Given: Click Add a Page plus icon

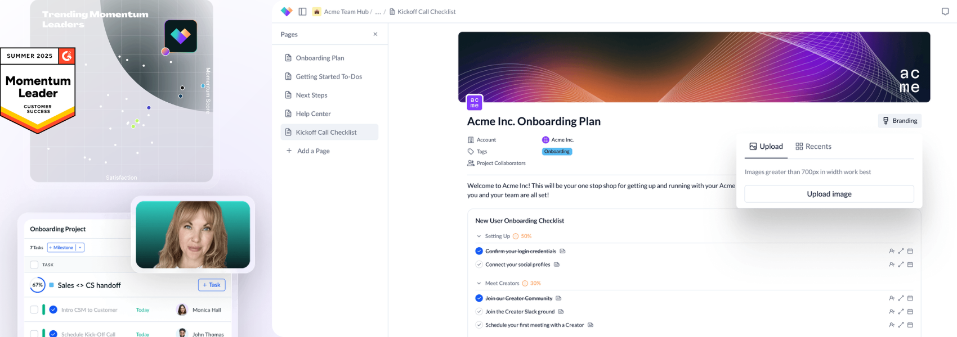Looking at the screenshot, I should pos(289,151).
